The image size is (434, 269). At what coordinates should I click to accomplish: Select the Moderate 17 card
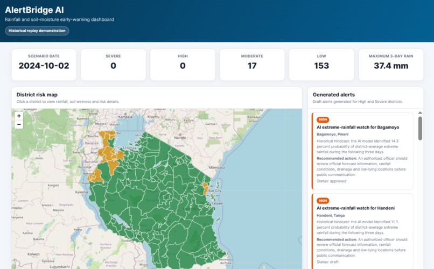click(252, 65)
